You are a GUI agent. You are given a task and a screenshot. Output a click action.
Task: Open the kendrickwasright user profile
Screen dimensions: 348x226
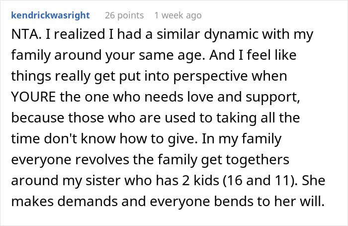coord(50,15)
